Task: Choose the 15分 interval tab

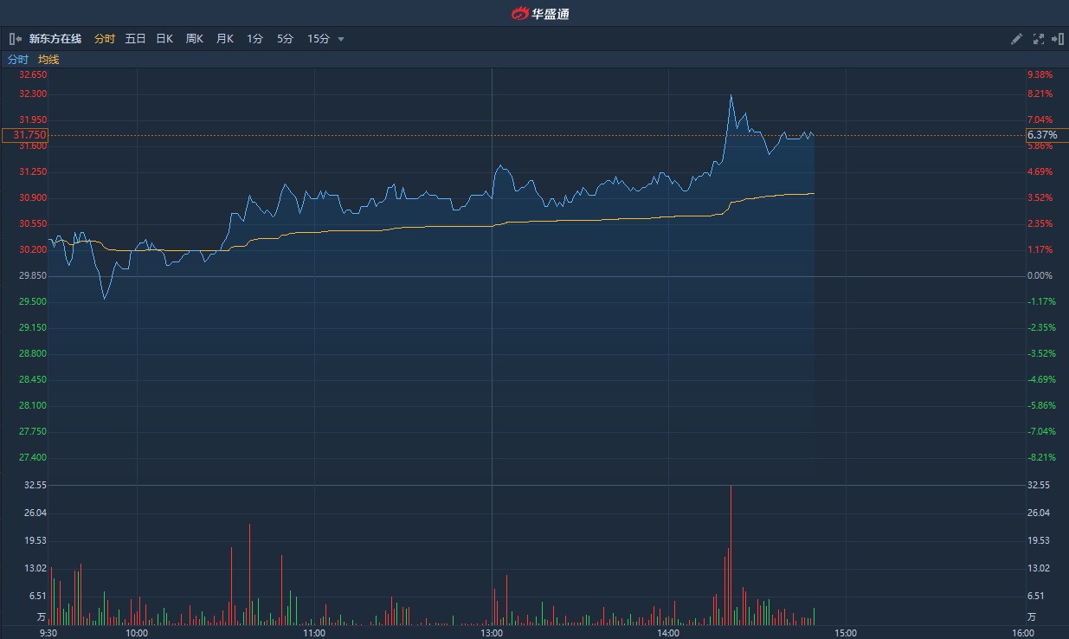Action: coord(318,39)
